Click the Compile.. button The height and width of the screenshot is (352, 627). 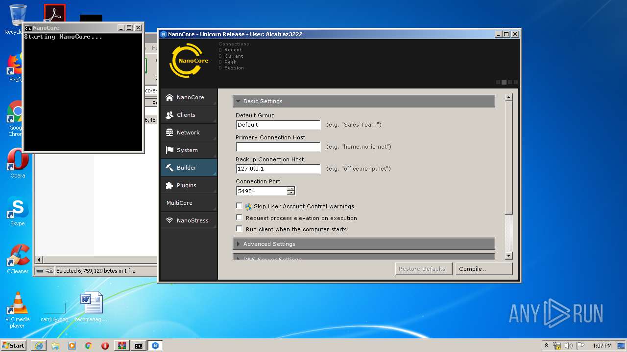(x=484, y=269)
